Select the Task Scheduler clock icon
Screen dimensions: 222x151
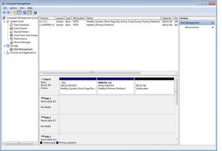pyautogui.click(x=11, y=25)
